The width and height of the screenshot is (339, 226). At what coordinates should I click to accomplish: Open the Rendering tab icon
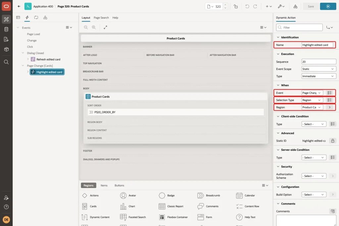pos(18,18)
